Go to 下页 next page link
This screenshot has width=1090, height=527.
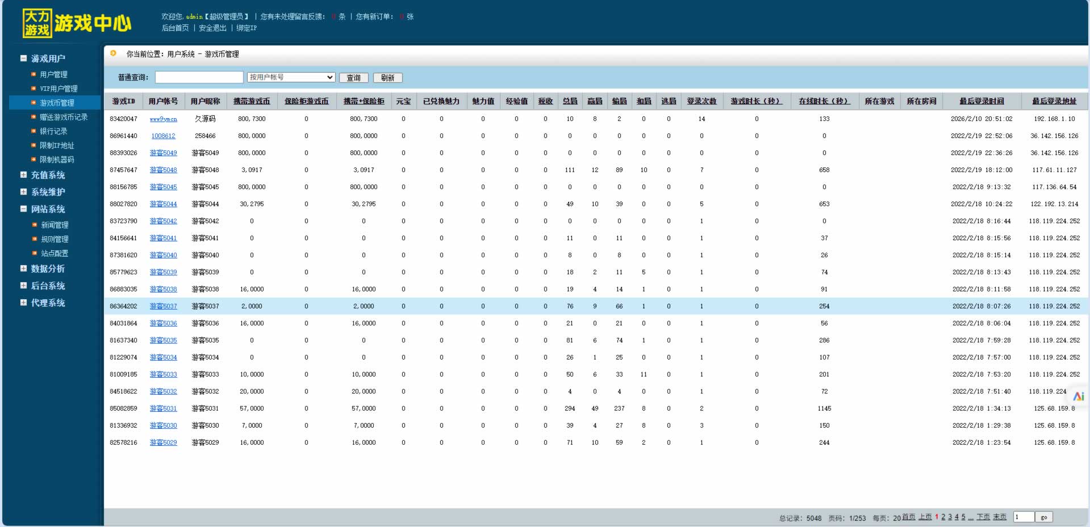click(x=983, y=517)
